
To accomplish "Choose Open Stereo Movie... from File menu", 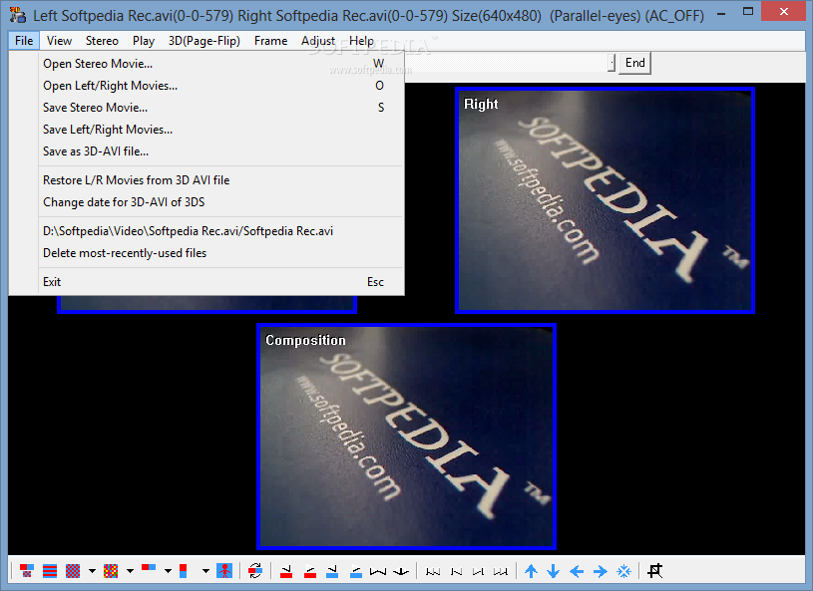I will pos(206,64).
